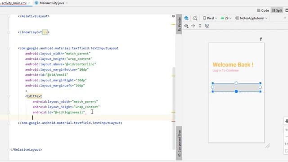
Task: Switch to Code view mode
Action: (x=263, y=10)
